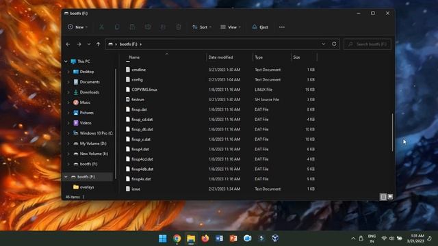Viewport: 438px width, 246px height.
Task: Select Music in navigation pane
Action: point(85,102)
